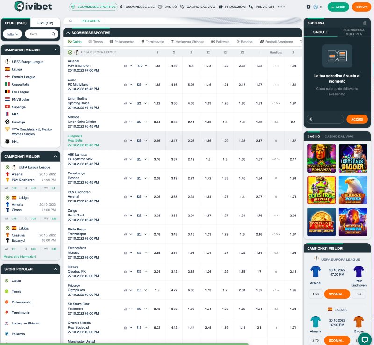Collapse second Campionati Migliori panel with matches
The image size is (374, 345).
(55, 156)
